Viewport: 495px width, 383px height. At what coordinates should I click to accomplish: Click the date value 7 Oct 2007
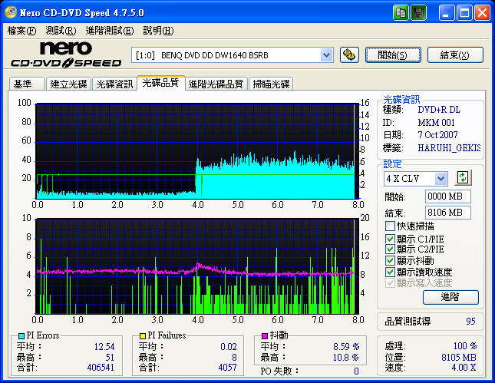[x=437, y=135]
